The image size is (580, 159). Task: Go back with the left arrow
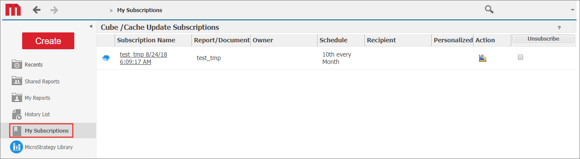tap(37, 10)
